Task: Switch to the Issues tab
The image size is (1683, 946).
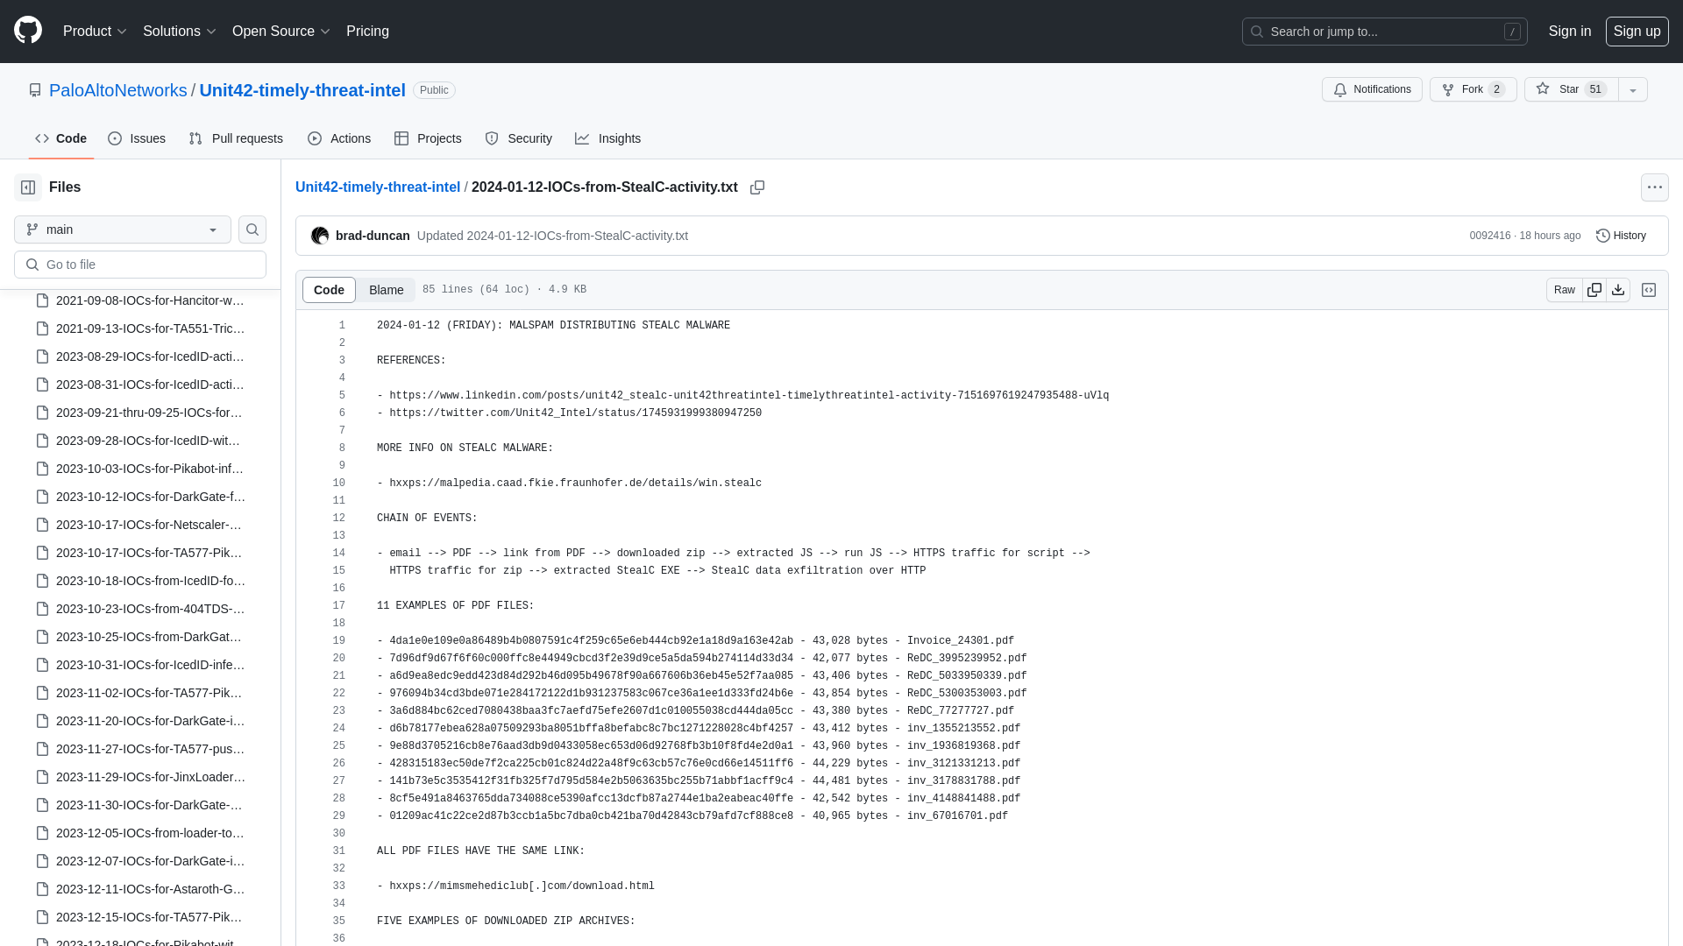Action: (135, 138)
